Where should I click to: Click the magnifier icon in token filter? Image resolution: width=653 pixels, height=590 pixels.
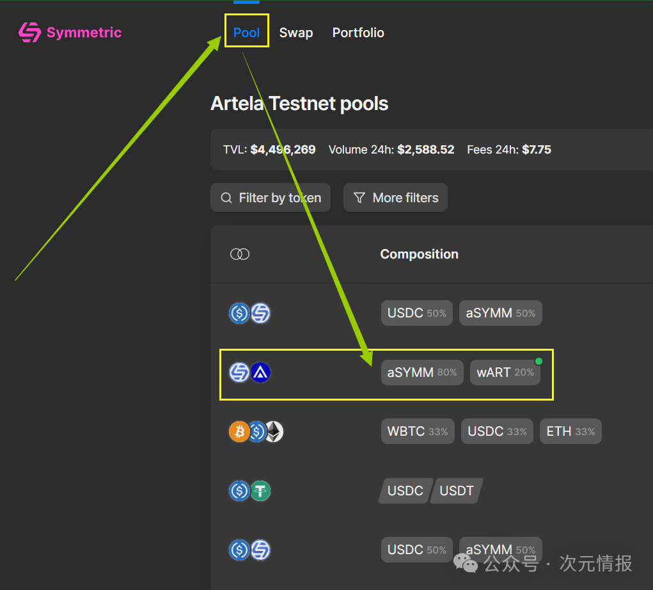coord(226,198)
